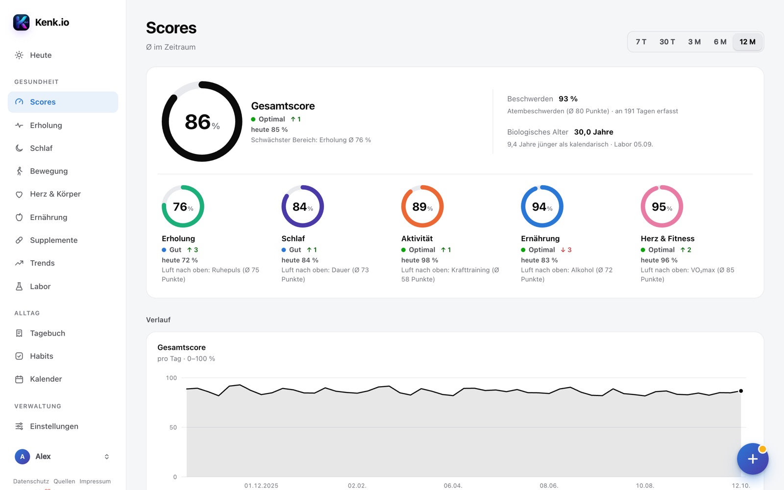The width and height of the screenshot is (784, 490).
Task: Open Einstellungen via its sliders icon
Action: tap(19, 426)
